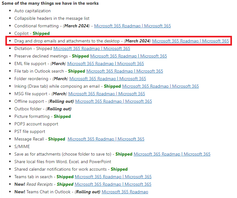Image resolution: width=237 pixels, height=198 pixels.
Task: Open roadmap link for Read Receipts
Action: (x=113, y=184)
